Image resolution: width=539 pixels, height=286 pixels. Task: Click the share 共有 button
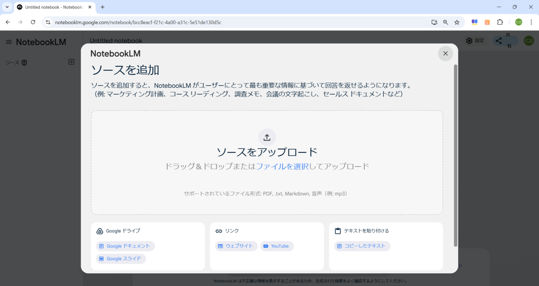pyautogui.click(x=506, y=41)
